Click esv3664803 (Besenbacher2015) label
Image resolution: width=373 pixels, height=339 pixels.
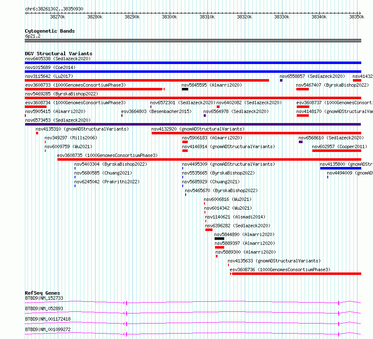tap(156, 111)
